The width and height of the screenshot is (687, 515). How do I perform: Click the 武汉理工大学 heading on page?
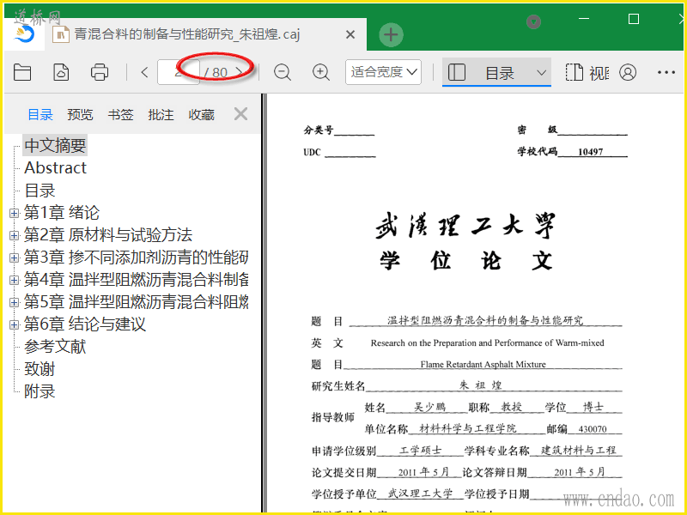pos(465,226)
